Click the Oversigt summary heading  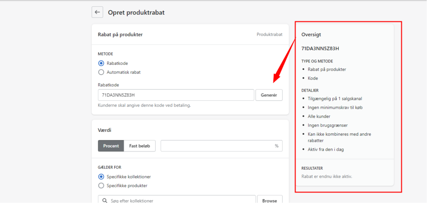(311, 35)
